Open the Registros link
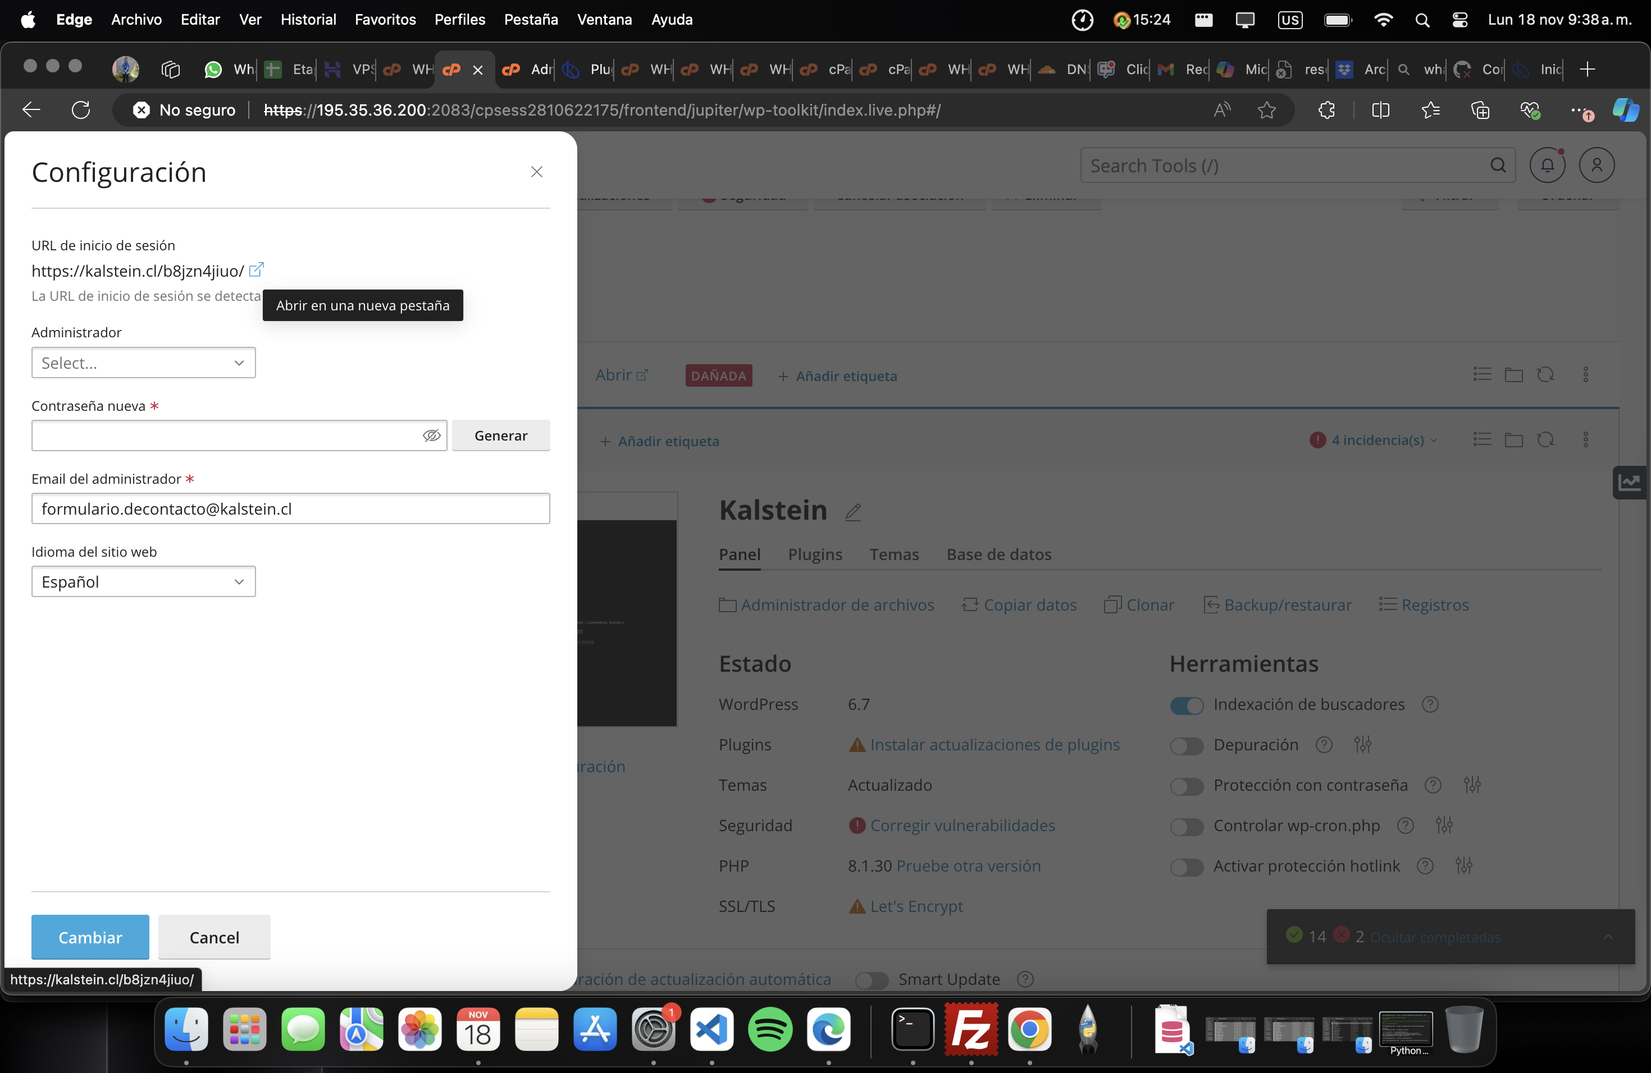 (1424, 605)
